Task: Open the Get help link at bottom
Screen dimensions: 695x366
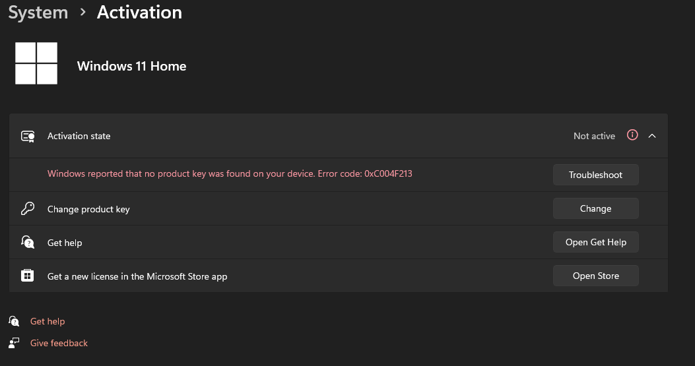Action: [x=48, y=321]
